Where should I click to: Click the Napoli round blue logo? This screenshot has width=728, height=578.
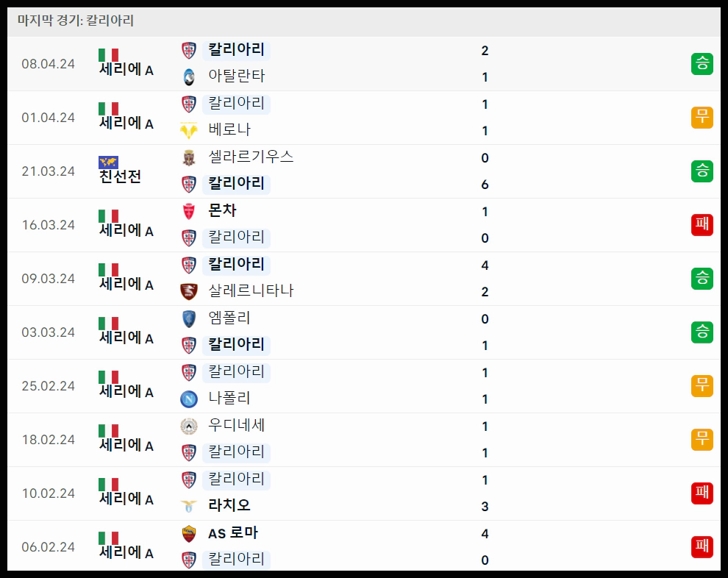188,399
